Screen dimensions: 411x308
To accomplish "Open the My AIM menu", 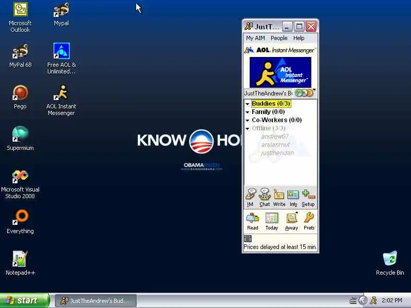I will point(255,38).
